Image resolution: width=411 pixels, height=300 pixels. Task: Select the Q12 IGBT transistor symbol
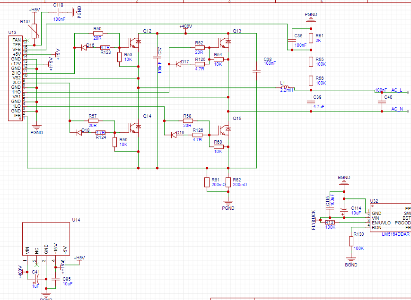[x=135, y=42]
